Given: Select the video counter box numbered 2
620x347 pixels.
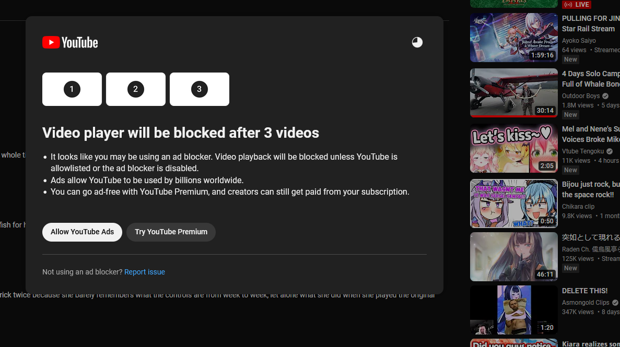Looking at the screenshot, I should 136,89.
